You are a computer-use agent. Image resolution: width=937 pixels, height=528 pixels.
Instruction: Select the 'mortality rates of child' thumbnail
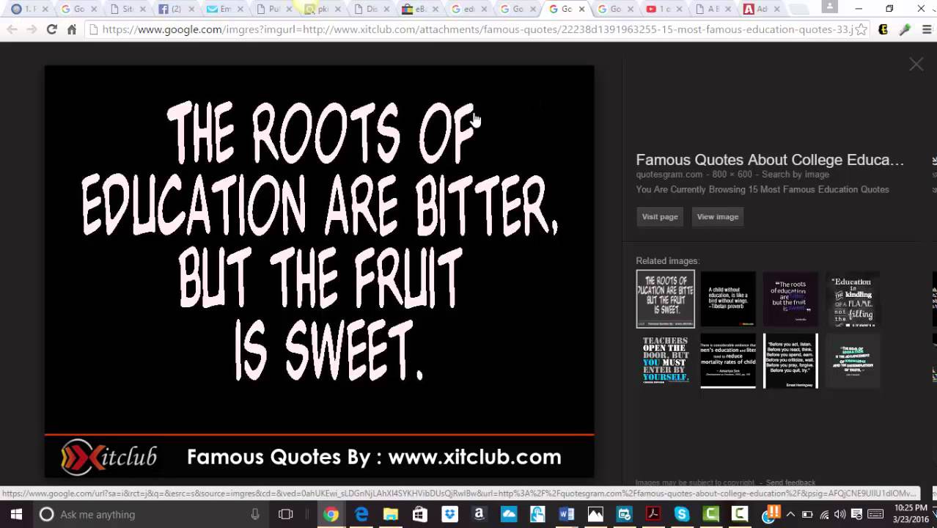pyautogui.click(x=728, y=360)
